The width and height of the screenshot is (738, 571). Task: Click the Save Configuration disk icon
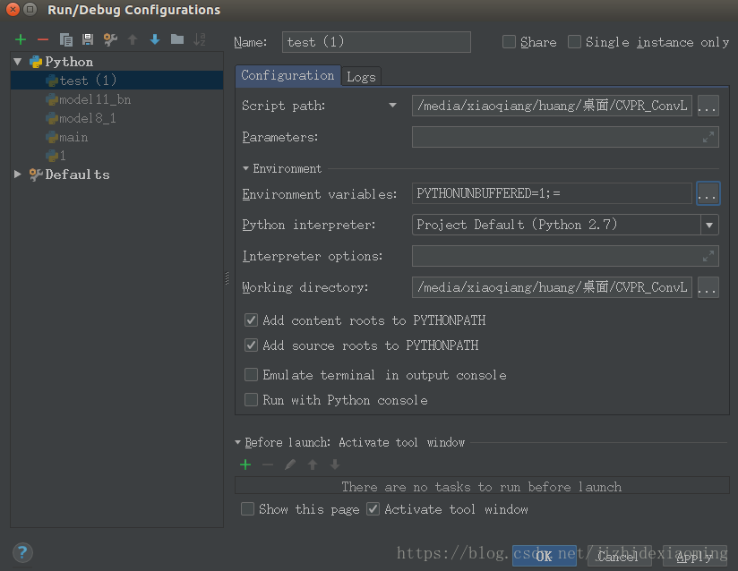(x=87, y=39)
